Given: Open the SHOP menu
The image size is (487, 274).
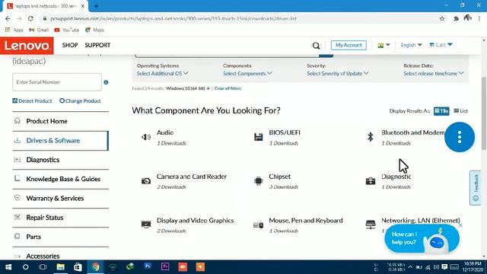Looking at the screenshot, I should pos(70,46).
